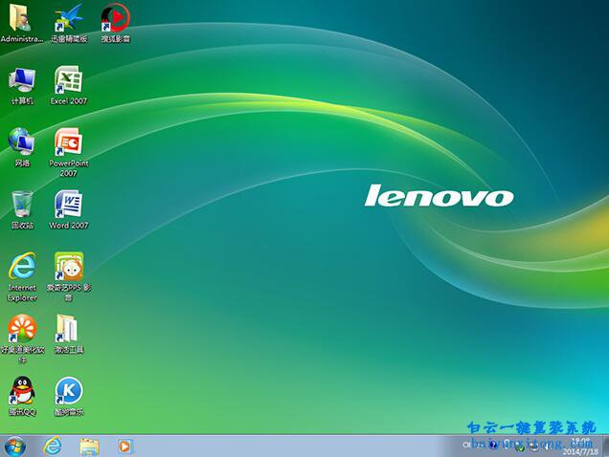The image size is (609, 457).
Task: Select the Network (网络) desktop icon
Action: coord(21,142)
